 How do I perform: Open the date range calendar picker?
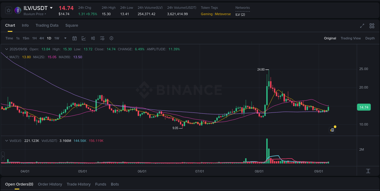(74, 38)
